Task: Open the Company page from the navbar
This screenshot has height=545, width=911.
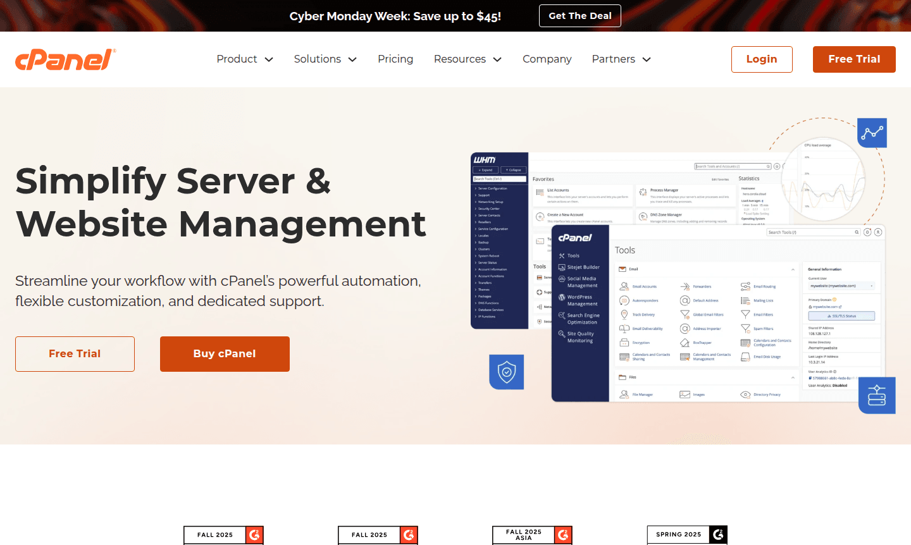Action: pyautogui.click(x=547, y=59)
